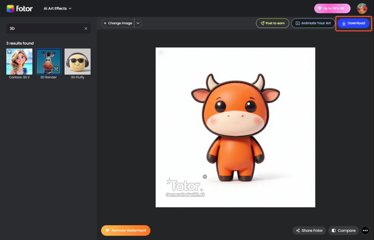Clear the "3D" search query with the X icon
374x240 pixels.
(x=86, y=28)
